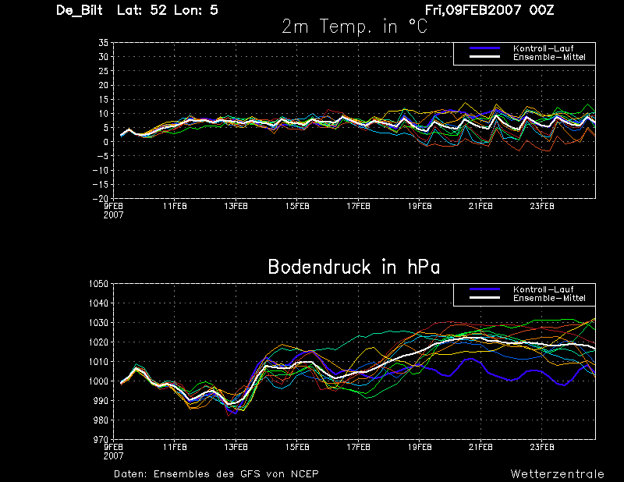Click the Lat: 52 Lon: 5 coordinates text

click(x=168, y=10)
